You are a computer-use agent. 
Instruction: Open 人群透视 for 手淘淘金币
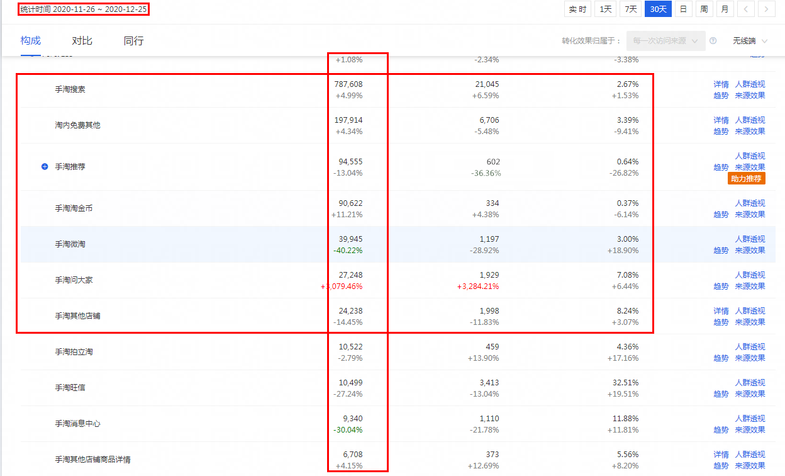click(x=750, y=203)
